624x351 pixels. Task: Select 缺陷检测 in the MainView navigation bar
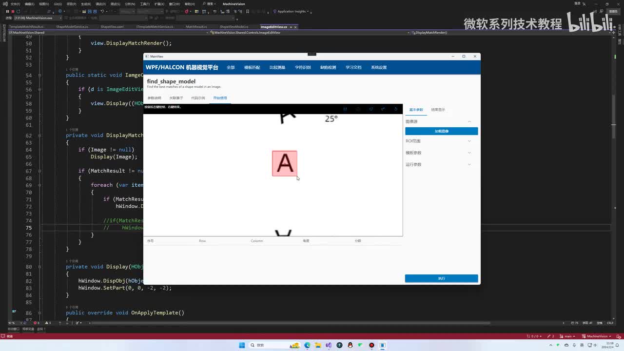[328, 67]
